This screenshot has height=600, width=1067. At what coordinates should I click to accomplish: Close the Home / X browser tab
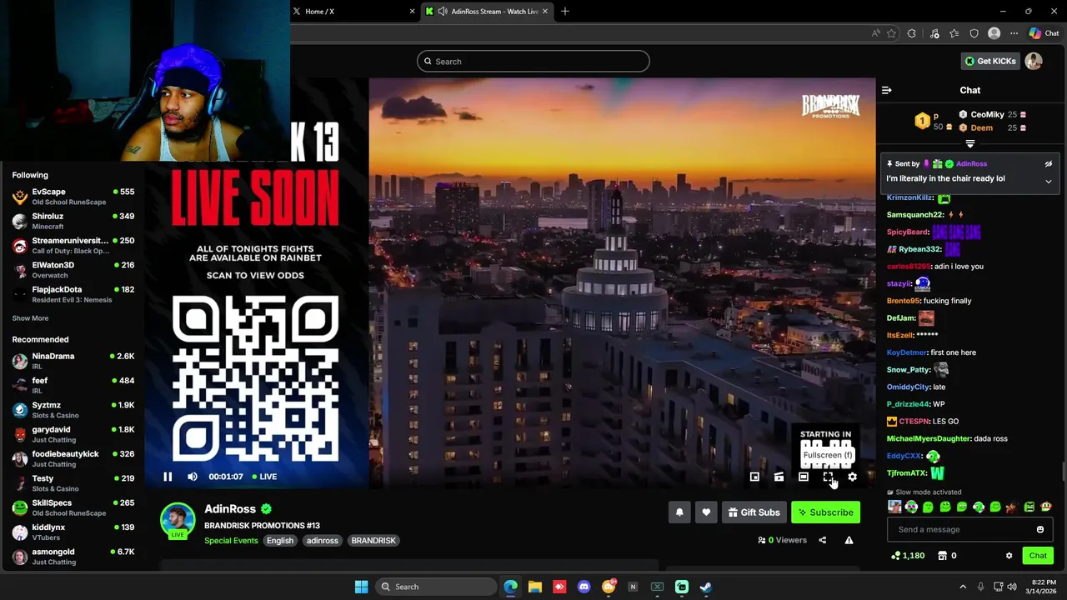412,11
